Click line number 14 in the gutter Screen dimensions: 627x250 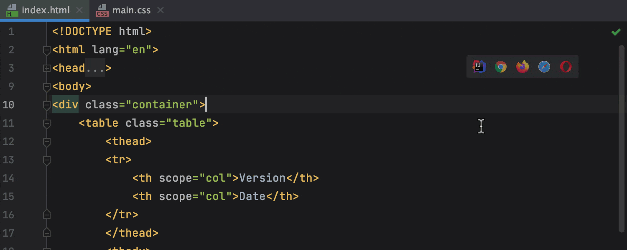click(9, 178)
